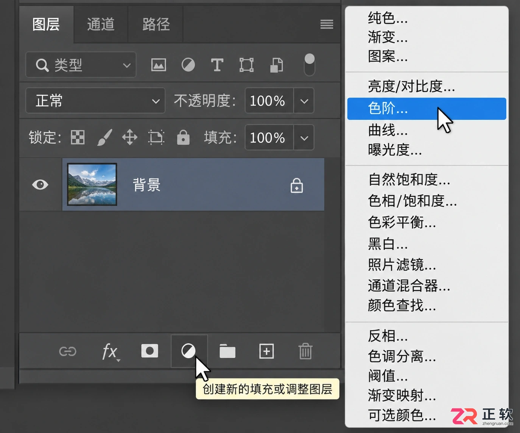Click the link layers icon
The height and width of the screenshot is (433, 520).
(x=68, y=351)
